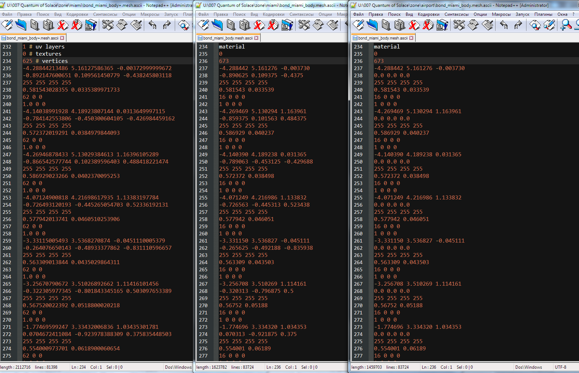Click the Cut scissors icon in the middle window

tap(304, 25)
